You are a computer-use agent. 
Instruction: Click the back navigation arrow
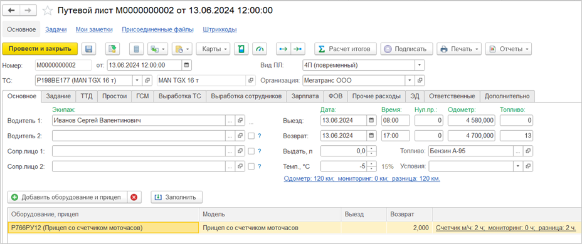[x=11, y=11]
